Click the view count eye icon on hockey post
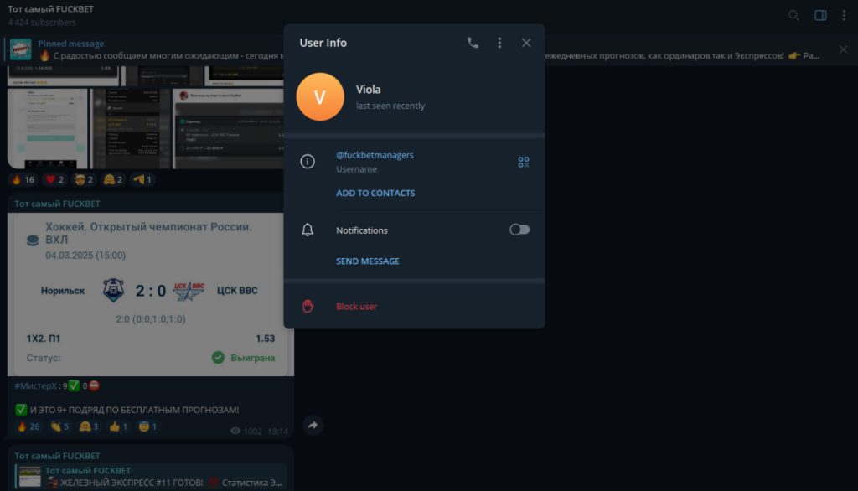 235,431
